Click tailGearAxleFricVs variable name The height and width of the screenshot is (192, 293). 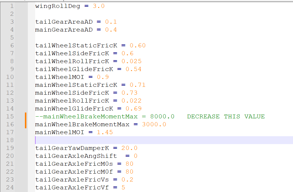tap(72, 179)
